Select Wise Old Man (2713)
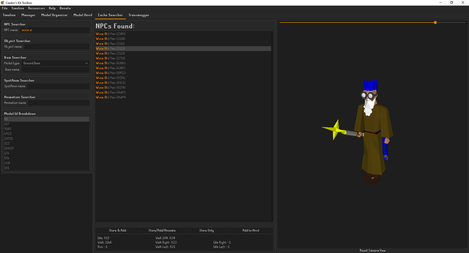Viewport: 469px width, 253px height. [x=183, y=58]
